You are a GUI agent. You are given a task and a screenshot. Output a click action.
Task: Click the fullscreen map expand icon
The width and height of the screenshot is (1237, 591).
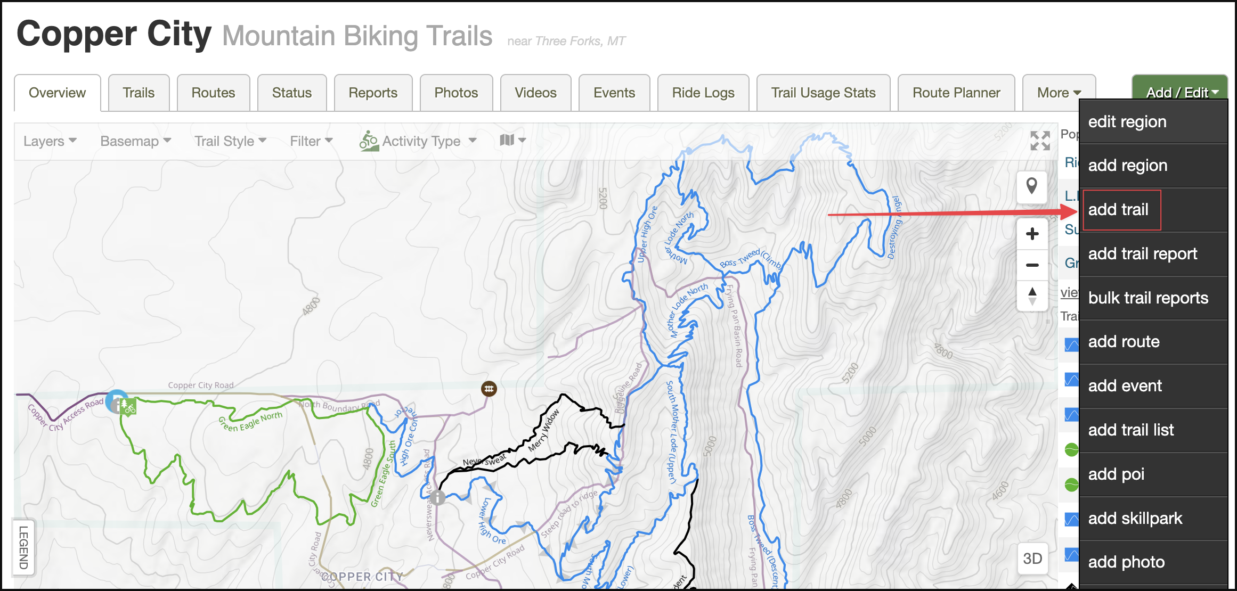tap(1039, 141)
